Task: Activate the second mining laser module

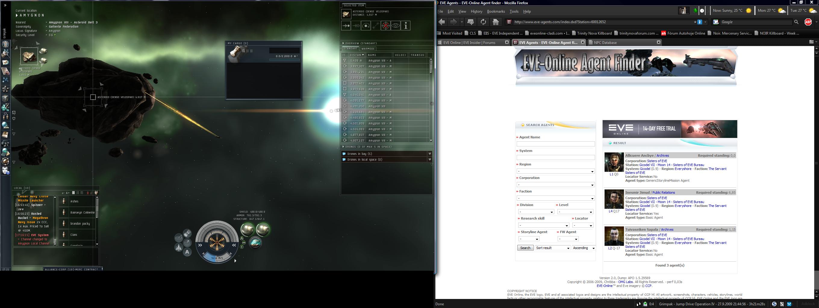Action: [x=263, y=229]
